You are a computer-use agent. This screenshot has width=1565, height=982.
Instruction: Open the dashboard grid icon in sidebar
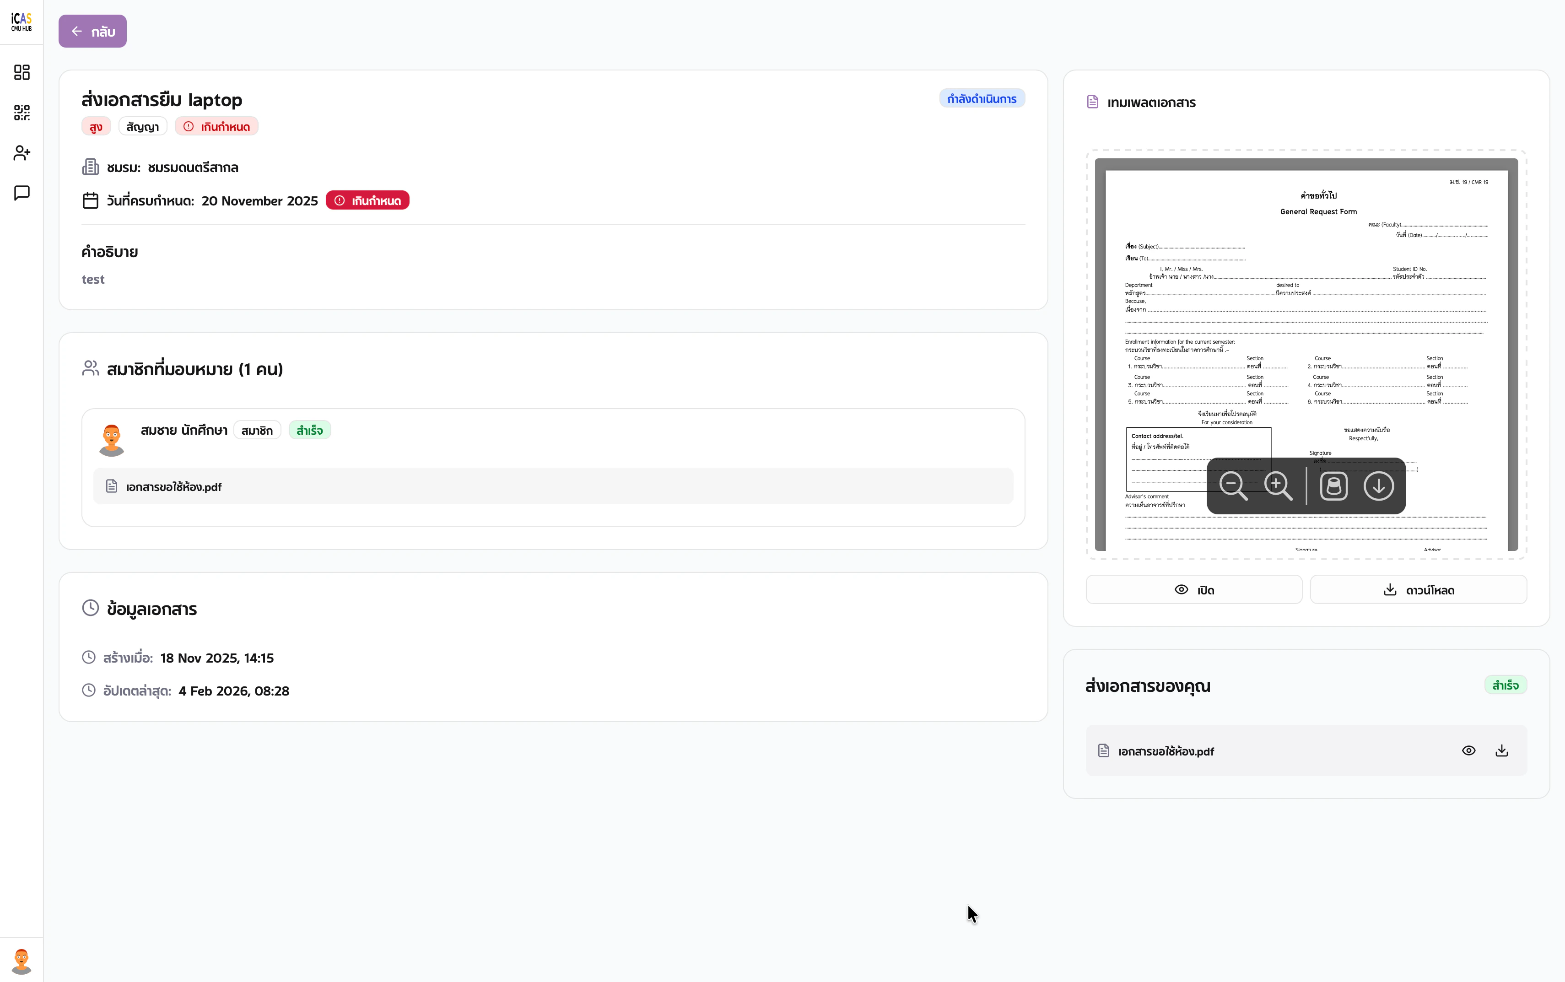click(22, 72)
